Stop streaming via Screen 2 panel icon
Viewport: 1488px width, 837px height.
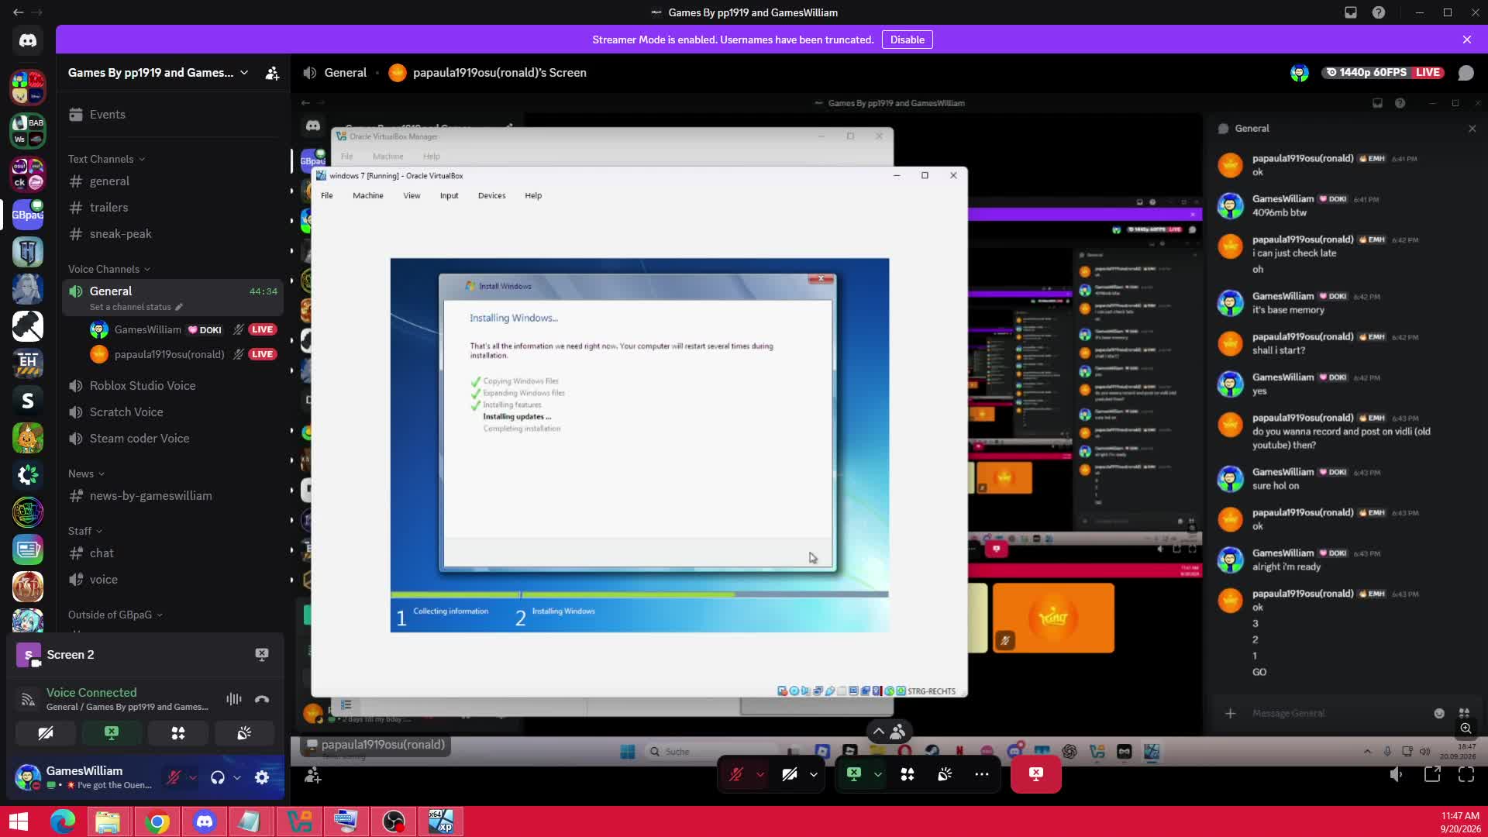[x=262, y=655]
